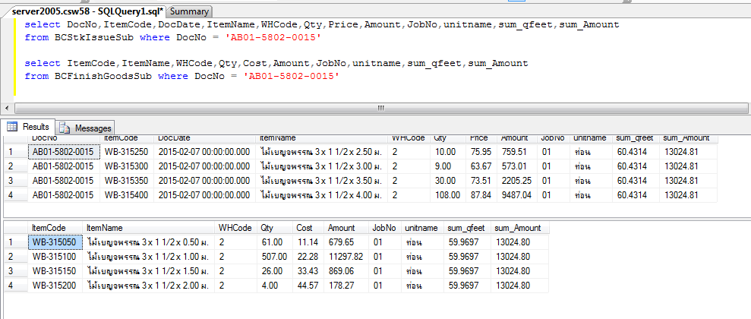Image resolution: width=751 pixels, height=319 pixels.
Task: Click the Cost value 11.14
Action: pos(308,242)
